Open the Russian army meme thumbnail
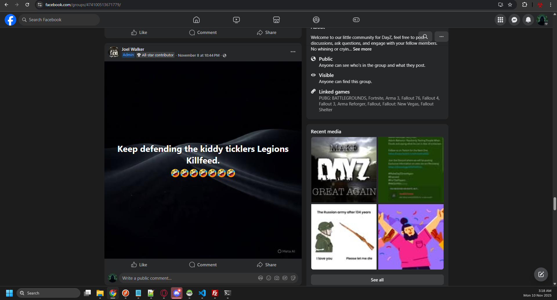The width and height of the screenshot is (557, 300). tap(344, 237)
